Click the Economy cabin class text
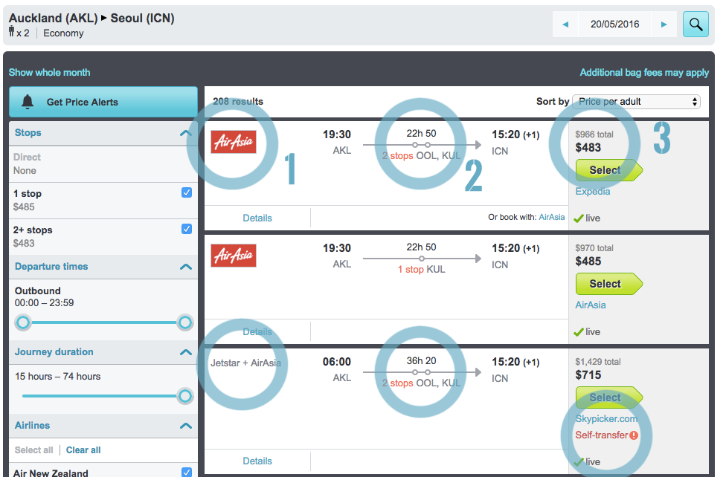The image size is (726, 477). click(x=63, y=33)
